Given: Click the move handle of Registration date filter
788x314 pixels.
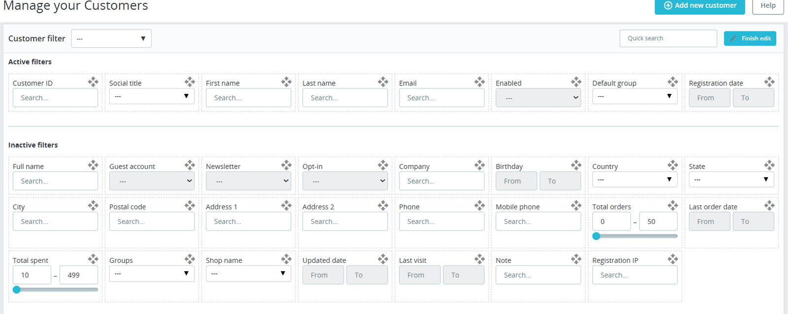Looking at the screenshot, I should tap(769, 82).
